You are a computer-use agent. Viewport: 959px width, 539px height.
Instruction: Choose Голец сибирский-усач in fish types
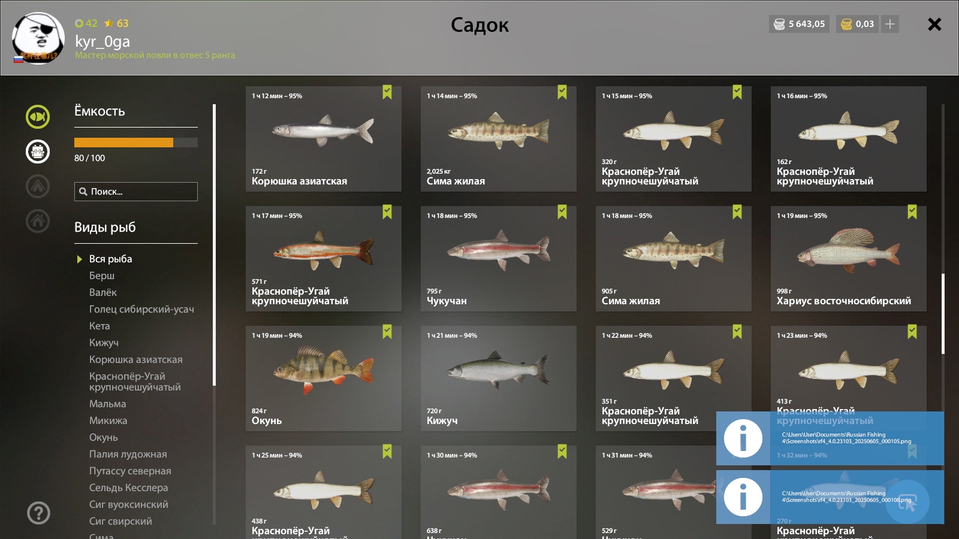click(141, 309)
